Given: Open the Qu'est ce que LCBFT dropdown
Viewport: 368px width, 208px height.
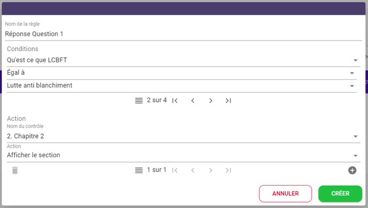Looking at the screenshot, I should tap(183, 60).
